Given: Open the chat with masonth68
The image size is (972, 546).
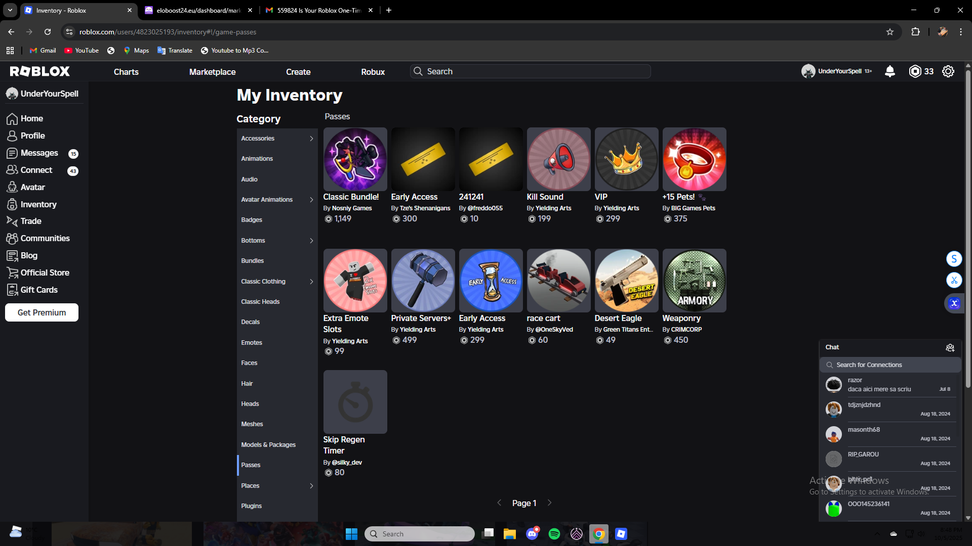Looking at the screenshot, I should pos(889,434).
